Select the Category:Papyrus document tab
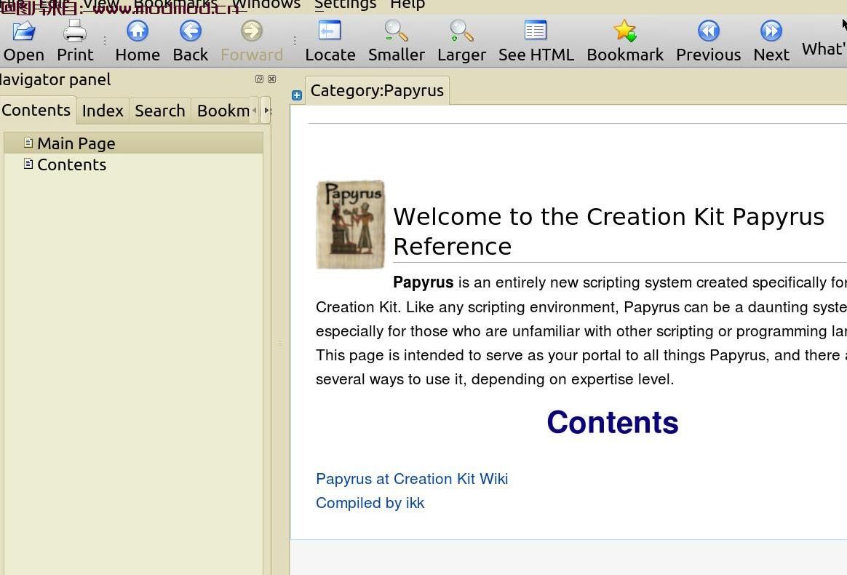This screenshot has width=847, height=575. 377,90
